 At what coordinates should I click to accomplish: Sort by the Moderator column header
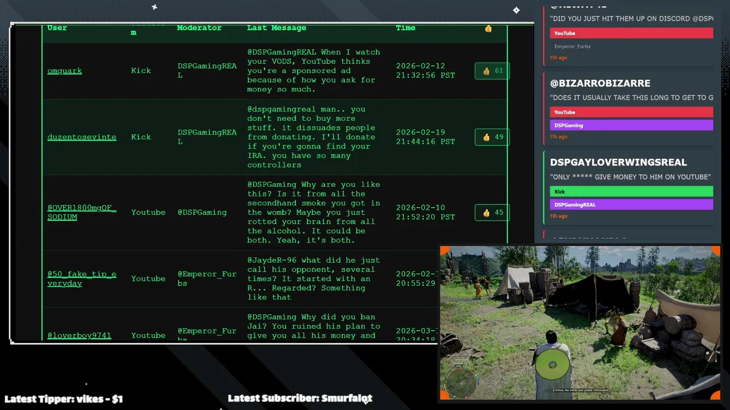pos(200,28)
